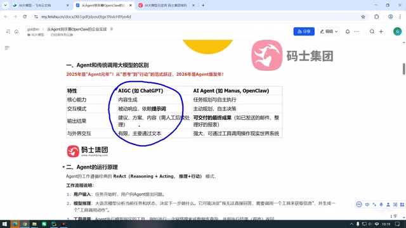Viewport: 406px width, 228px height.
Task: Click the blue 分享 share button
Action: coord(304,32)
